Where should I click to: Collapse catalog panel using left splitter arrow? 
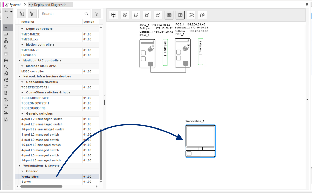[105, 95]
